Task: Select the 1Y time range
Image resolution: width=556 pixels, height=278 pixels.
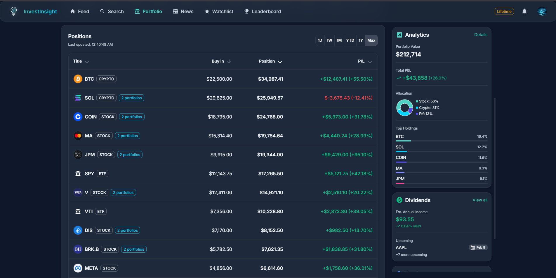Action: point(360,40)
